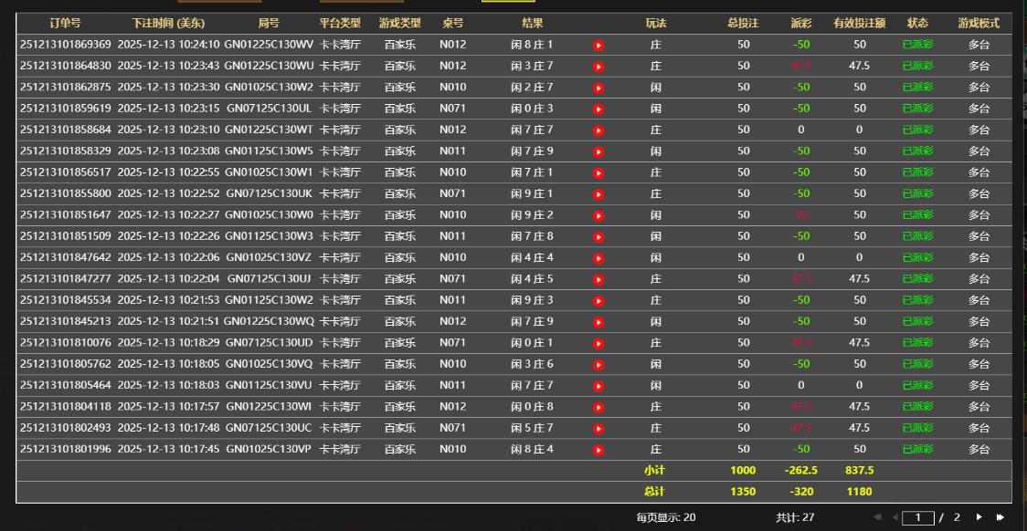The image size is (1027, 531).
Task: Click 已派彩 status of order 251213101810076
Action: point(917,343)
